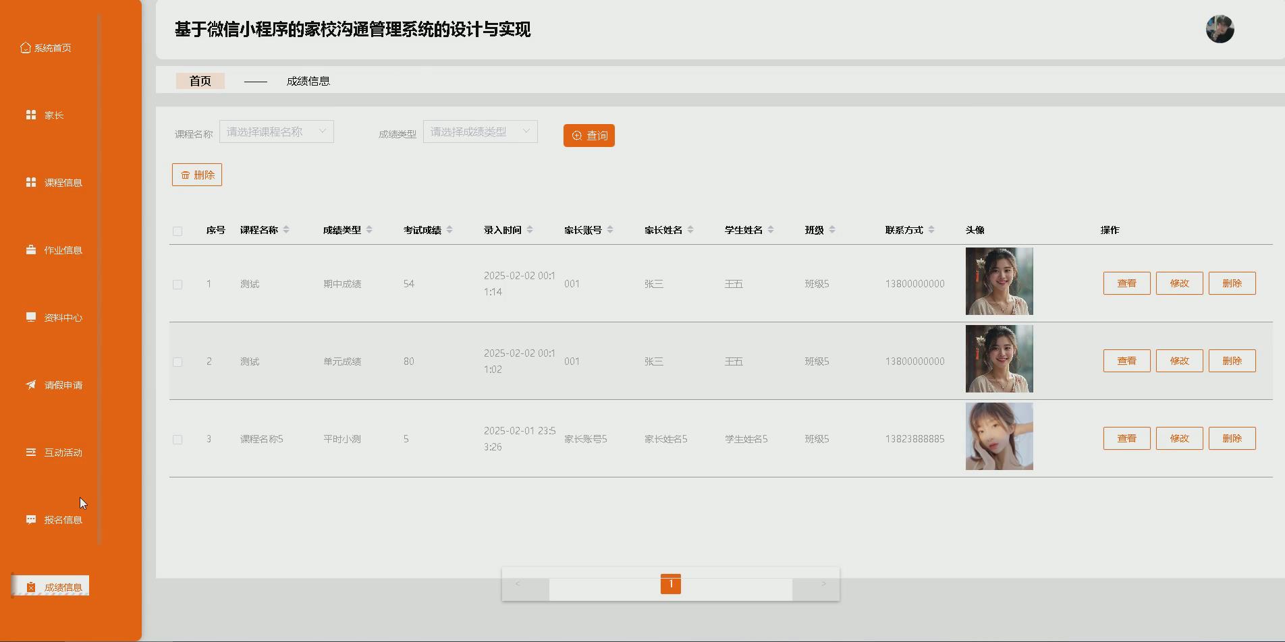1285x642 pixels.
Task: Open the user avatar in top right
Action: coord(1220,29)
